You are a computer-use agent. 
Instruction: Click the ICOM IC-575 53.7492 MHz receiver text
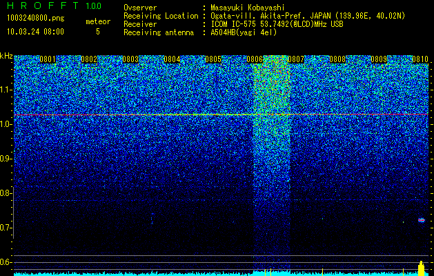pos(277,24)
